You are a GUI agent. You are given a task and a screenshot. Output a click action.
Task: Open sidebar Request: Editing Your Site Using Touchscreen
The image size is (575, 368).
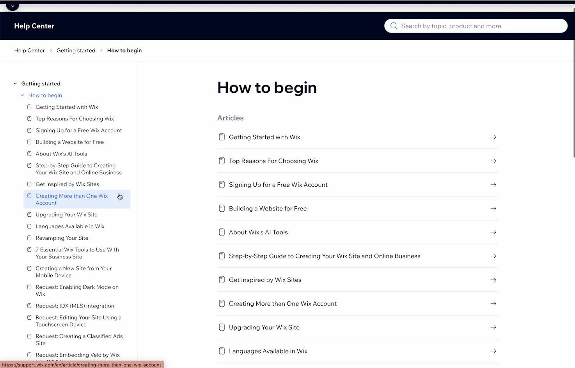pos(78,321)
